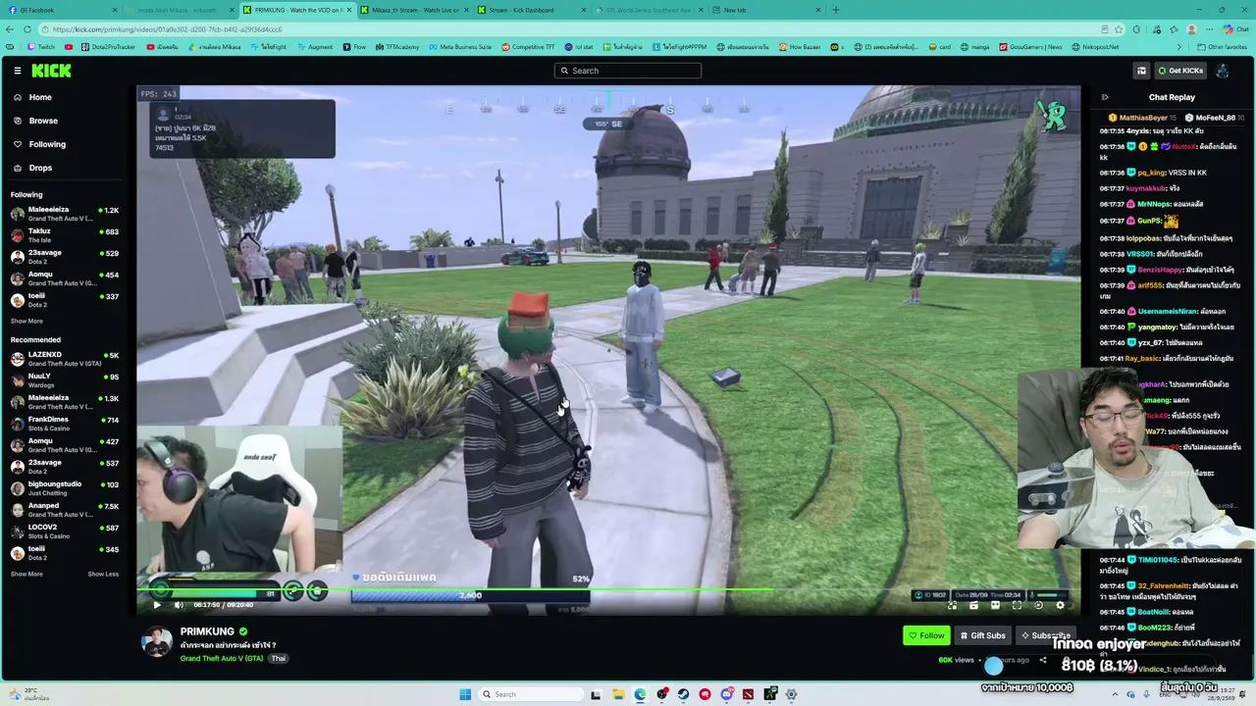Viewport: 1256px width, 706px height.
Task: Open LOCOV2 recommended channel
Action: point(64,531)
